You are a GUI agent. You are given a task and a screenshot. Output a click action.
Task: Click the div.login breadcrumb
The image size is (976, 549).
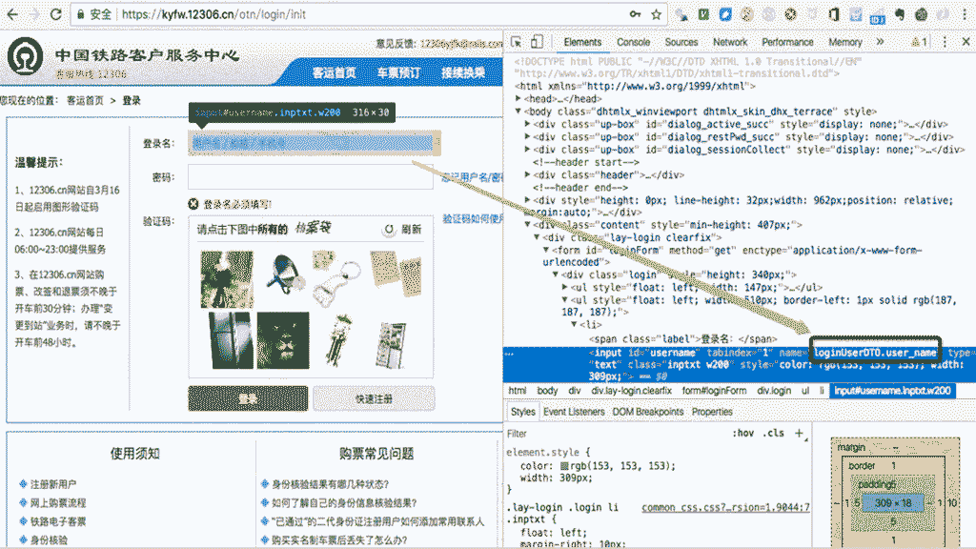coord(774,390)
